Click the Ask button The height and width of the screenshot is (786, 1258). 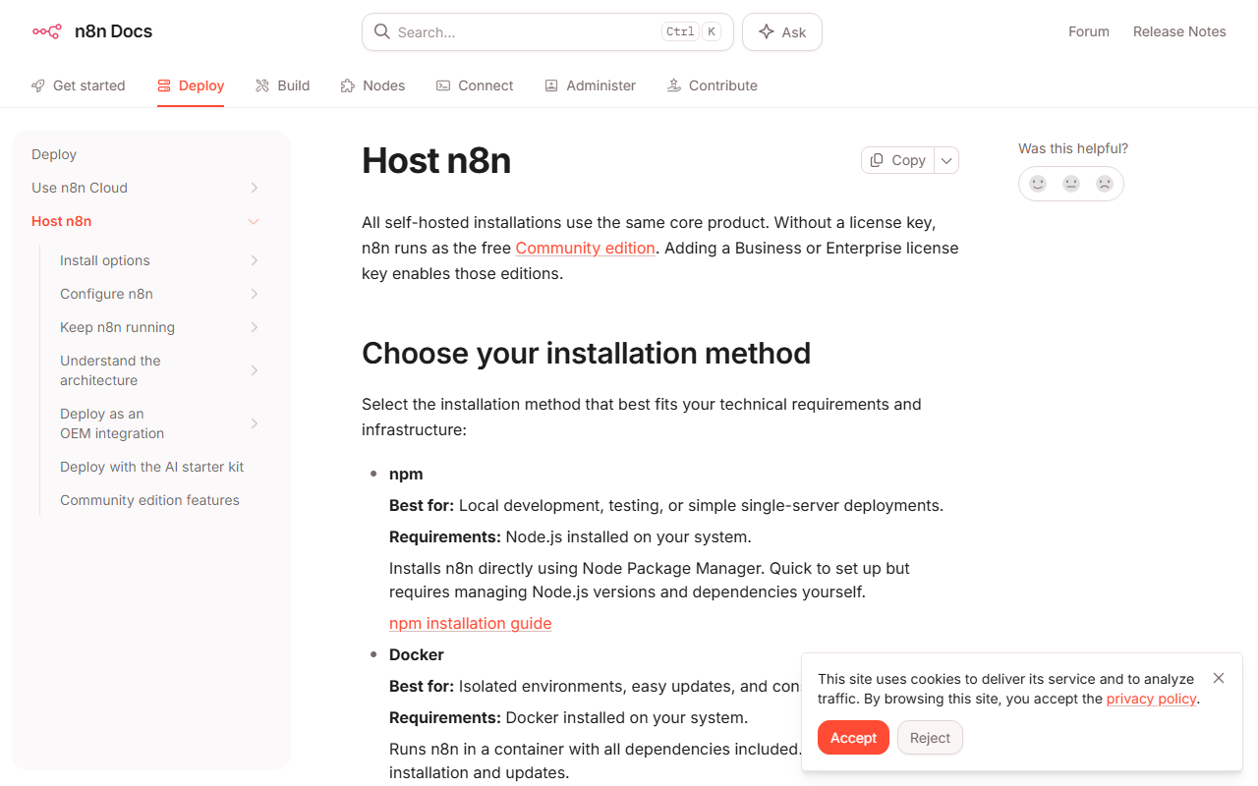(782, 31)
